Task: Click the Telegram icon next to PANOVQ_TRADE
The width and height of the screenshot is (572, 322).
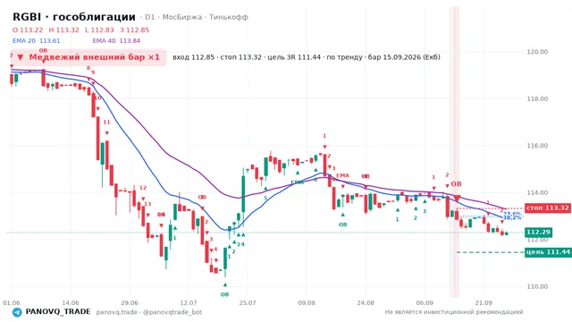Action: (17, 312)
